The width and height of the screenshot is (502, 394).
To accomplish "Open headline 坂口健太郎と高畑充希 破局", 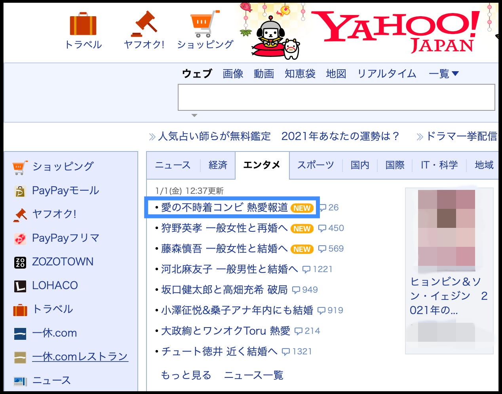I will [x=224, y=290].
